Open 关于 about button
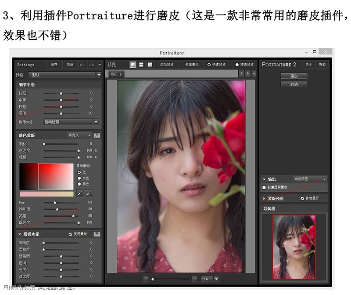The image size is (351, 295). [309, 65]
